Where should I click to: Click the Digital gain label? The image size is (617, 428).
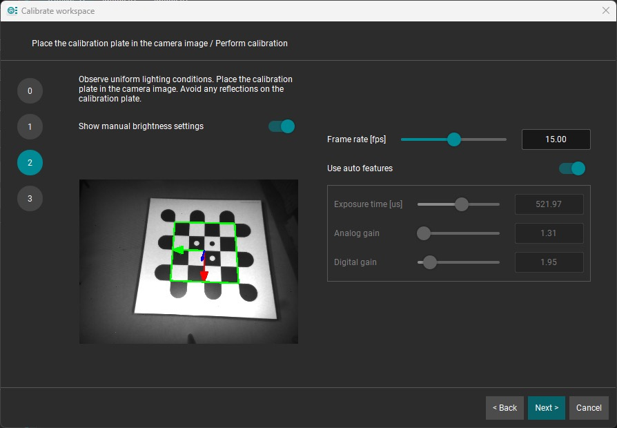coord(355,262)
